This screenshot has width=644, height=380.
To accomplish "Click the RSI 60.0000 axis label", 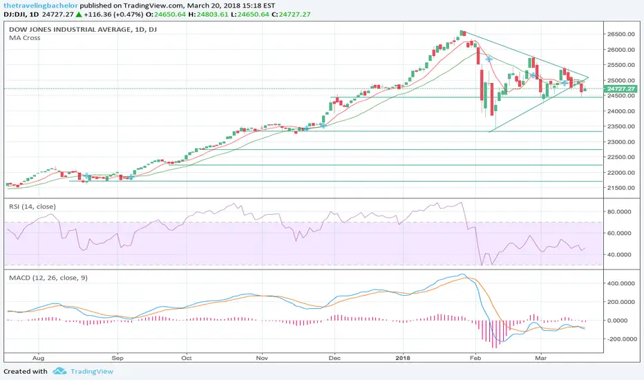I will click(619, 233).
